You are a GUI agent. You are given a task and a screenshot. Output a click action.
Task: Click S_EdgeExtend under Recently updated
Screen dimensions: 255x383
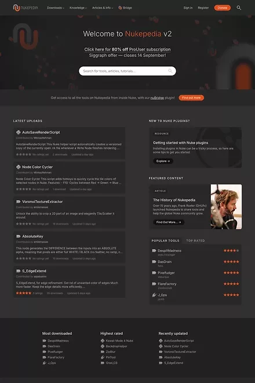(x=173, y=363)
